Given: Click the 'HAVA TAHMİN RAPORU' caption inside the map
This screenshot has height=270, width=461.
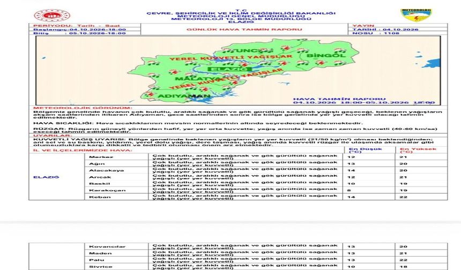Looking at the screenshot, I should pyautogui.click(x=339, y=99).
